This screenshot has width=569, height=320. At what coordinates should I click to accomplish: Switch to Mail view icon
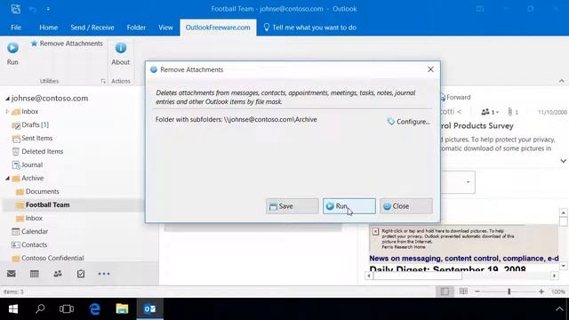12,274
